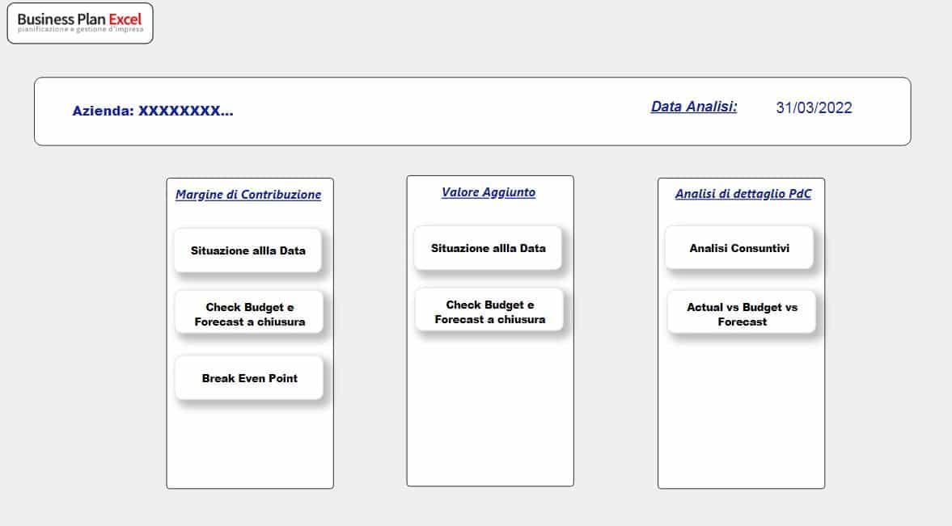952x526 pixels.
Task: Open Situazione alla Data under Margine di Contribuzione
Action: pyautogui.click(x=248, y=250)
